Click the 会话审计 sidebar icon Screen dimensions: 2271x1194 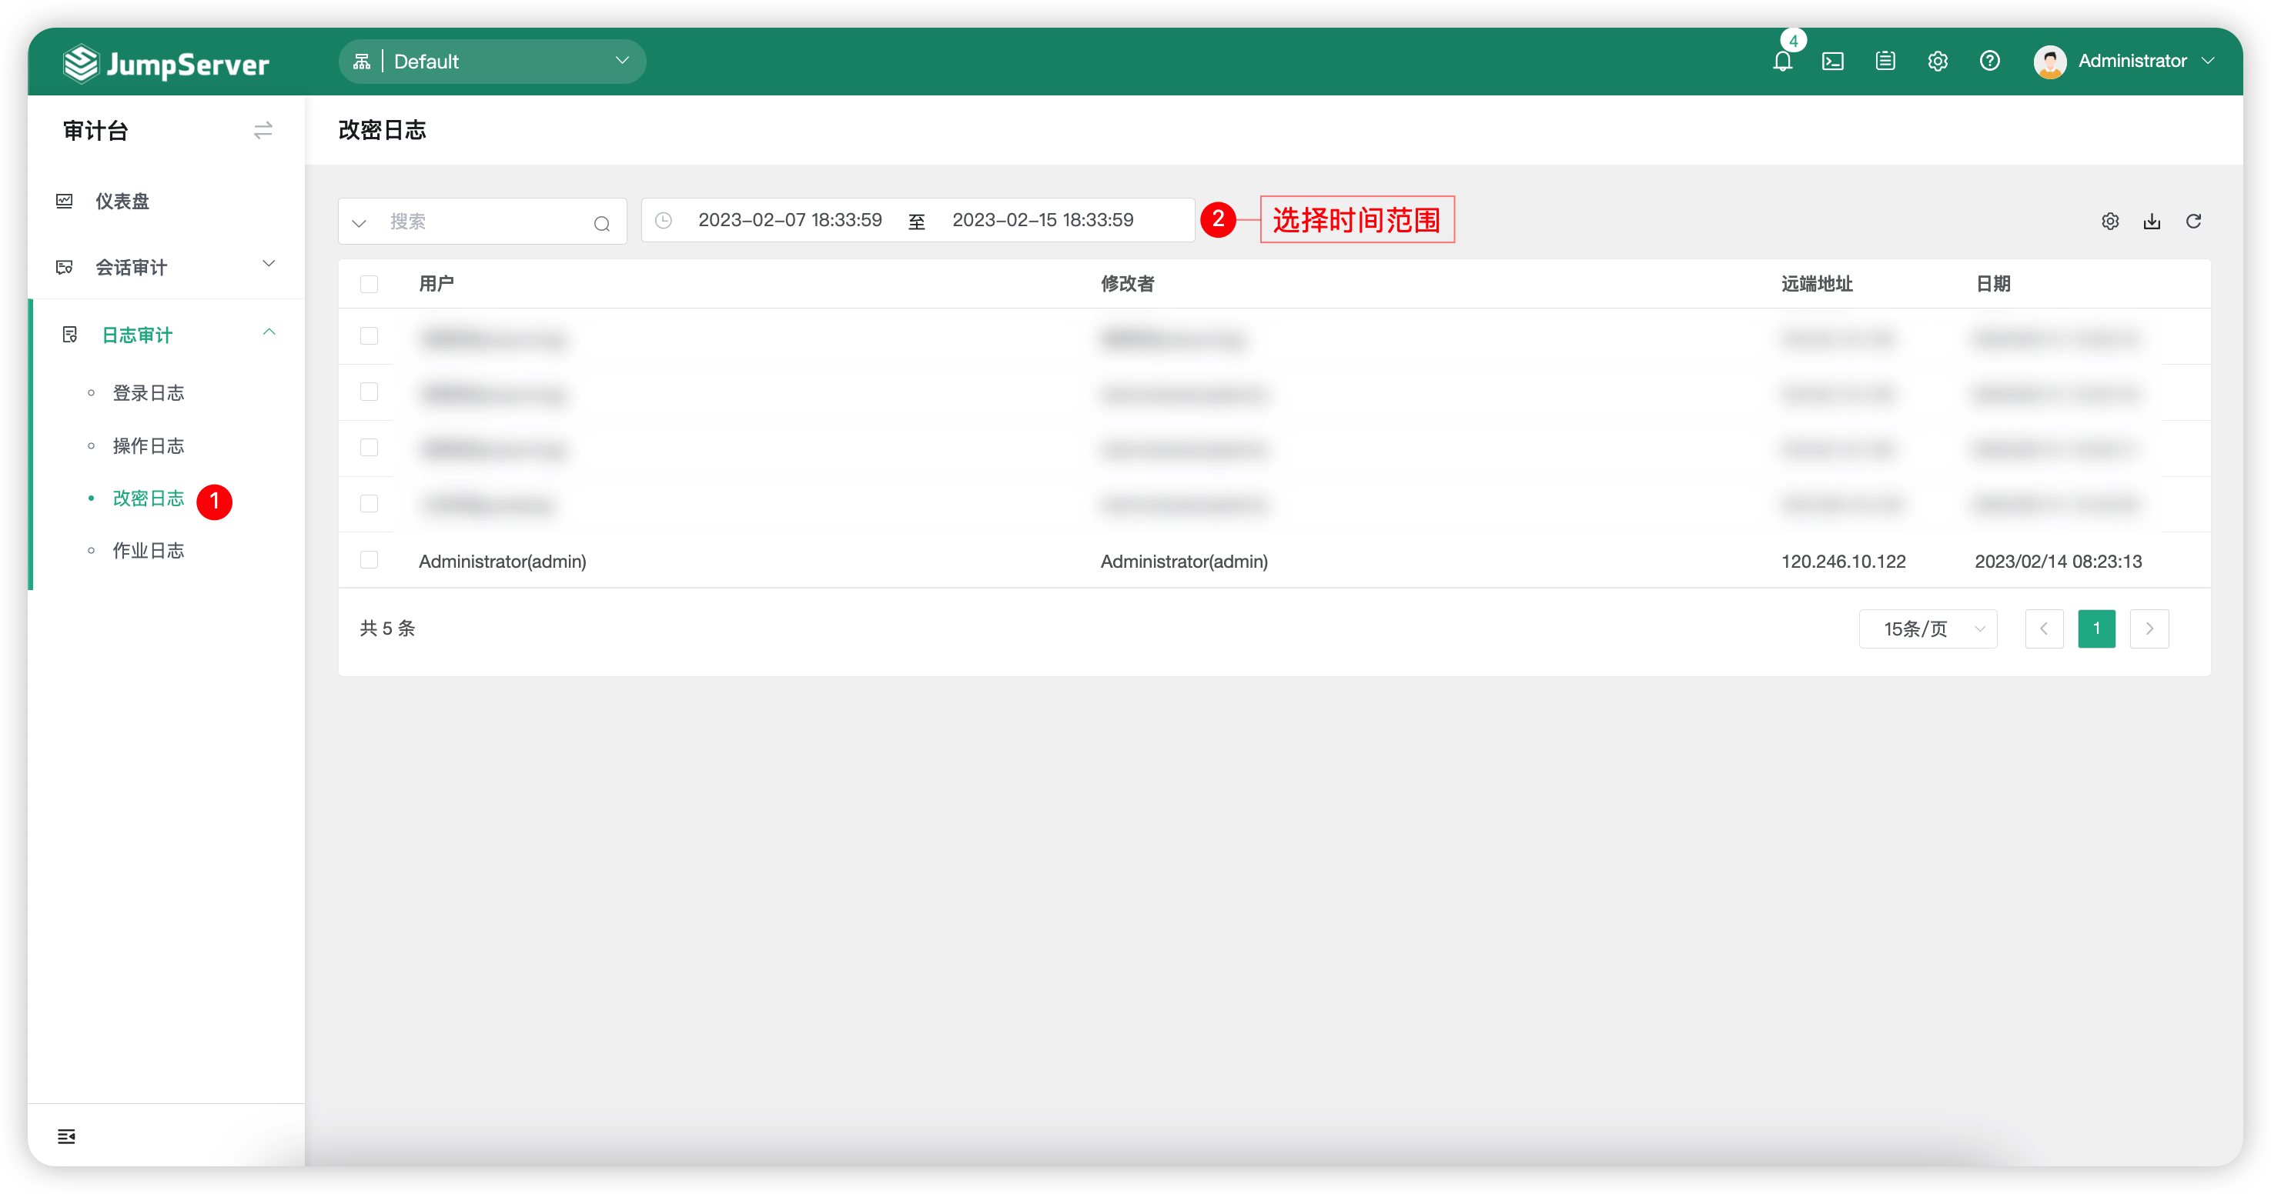point(65,267)
